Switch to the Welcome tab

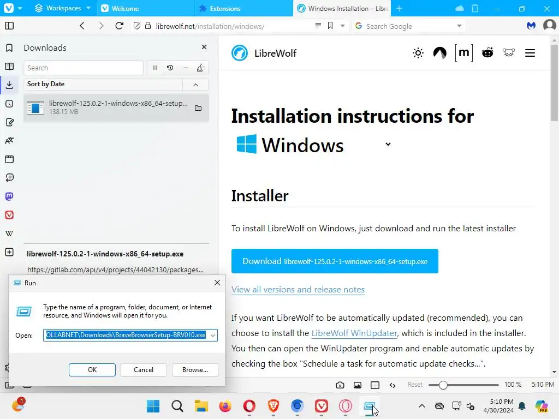coord(146,8)
